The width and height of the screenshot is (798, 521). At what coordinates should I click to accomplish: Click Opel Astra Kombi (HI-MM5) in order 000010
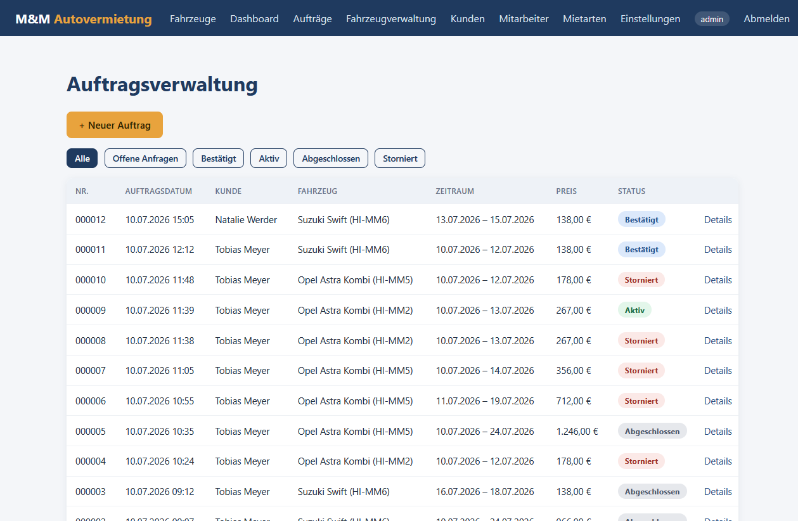[x=356, y=280]
